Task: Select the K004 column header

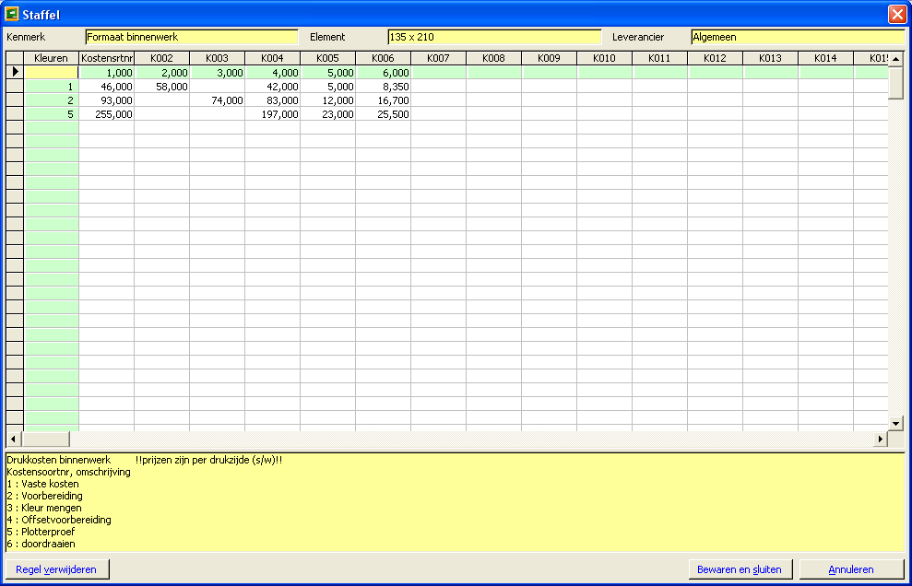Action: [272, 58]
